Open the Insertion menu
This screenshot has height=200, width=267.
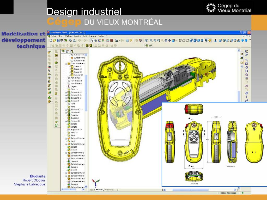78,36
